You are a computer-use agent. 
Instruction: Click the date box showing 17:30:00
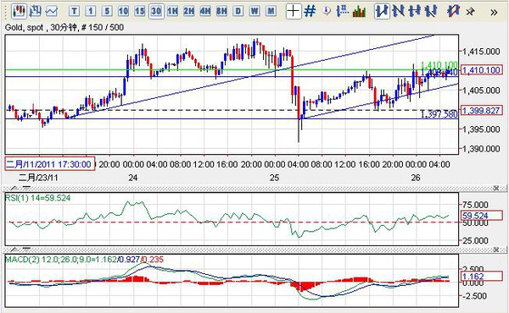[50, 164]
